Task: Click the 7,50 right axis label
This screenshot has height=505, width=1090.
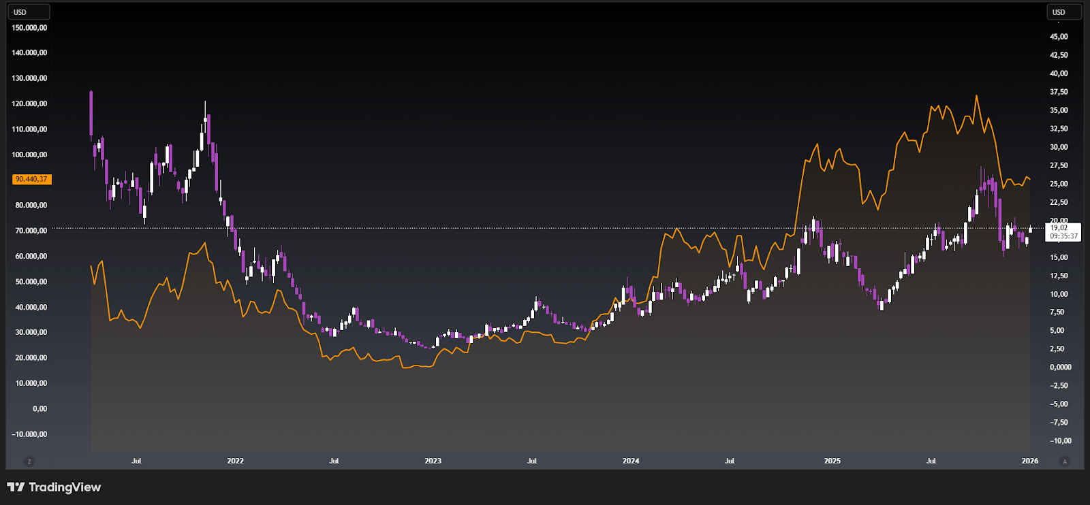Action: point(1057,312)
